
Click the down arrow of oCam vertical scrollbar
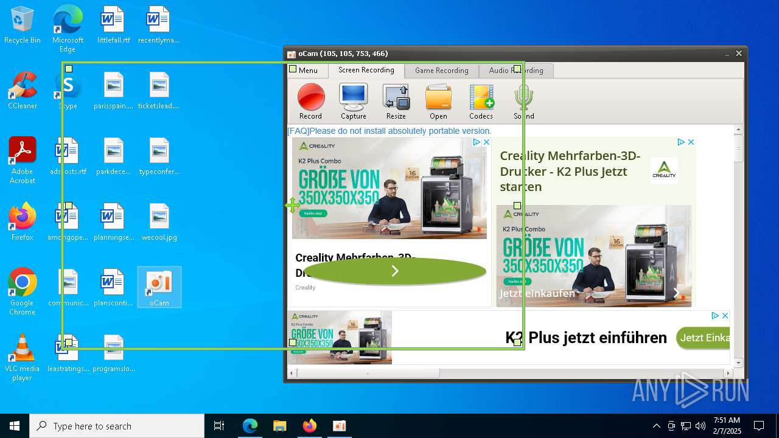[x=739, y=363]
